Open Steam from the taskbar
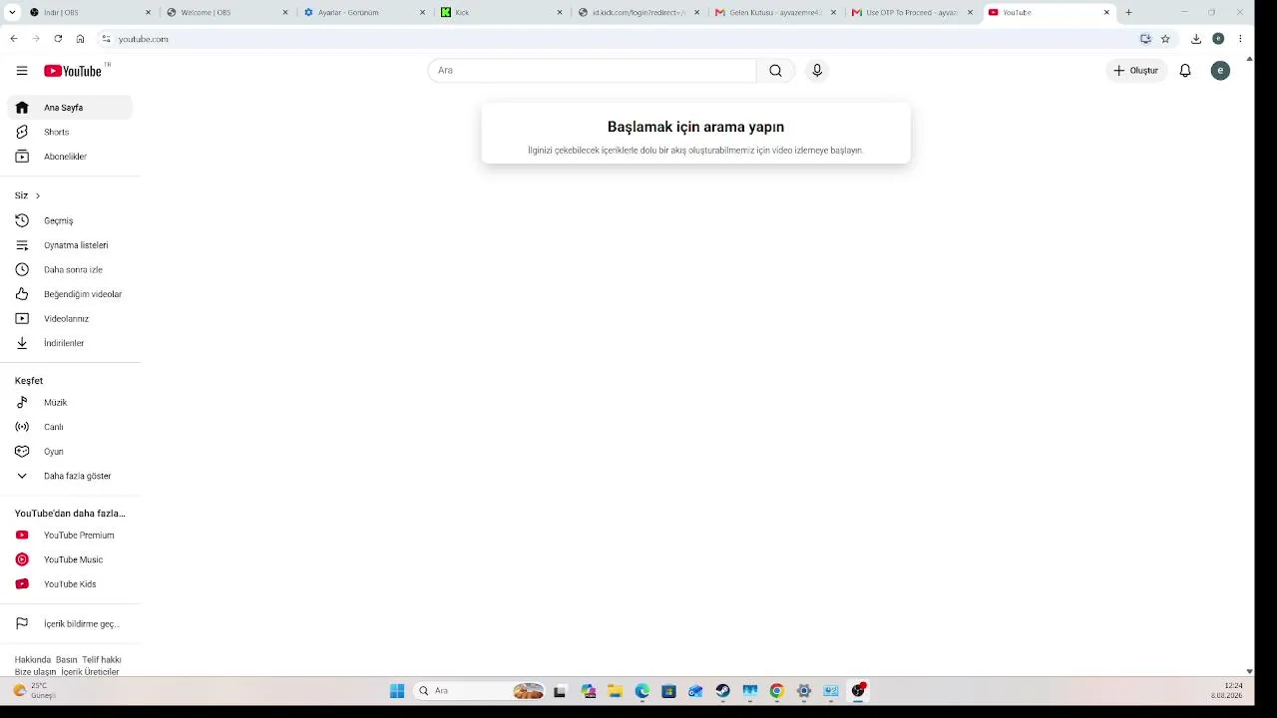 click(723, 691)
